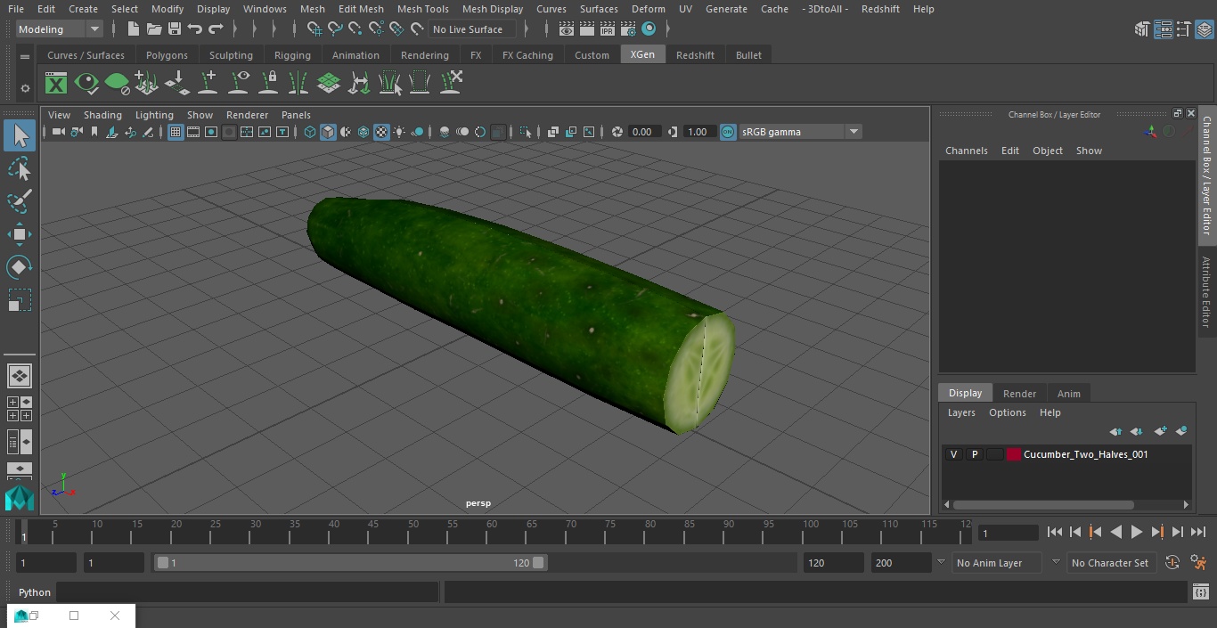Screen dimensions: 1217x628
Task: Expand the shelf tab options menu
Action: click(25, 56)
